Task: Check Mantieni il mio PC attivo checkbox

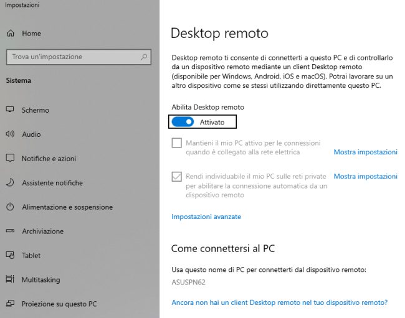Action: coord(177,143)
